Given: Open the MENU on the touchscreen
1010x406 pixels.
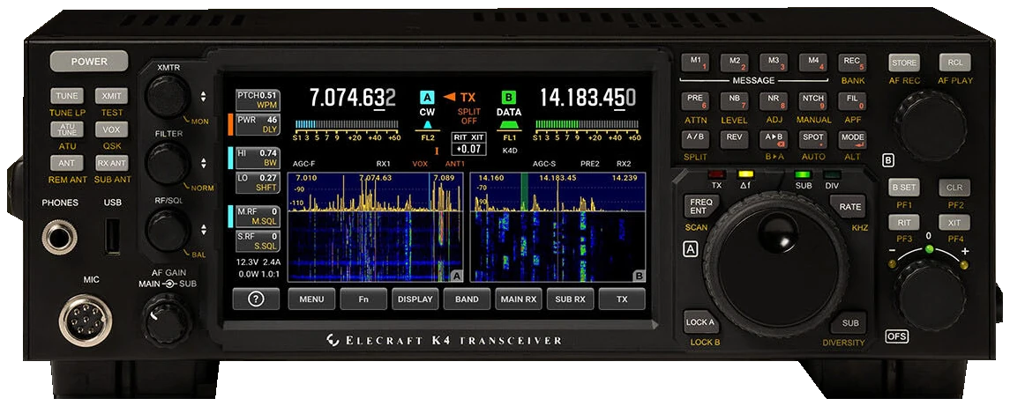Looking at the screenshot, I should 311,299.
